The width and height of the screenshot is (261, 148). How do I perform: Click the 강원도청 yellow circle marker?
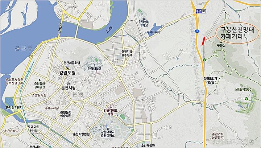click(x=67, y=69)
